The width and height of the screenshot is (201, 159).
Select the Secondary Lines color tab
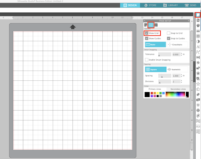(178, 89)
